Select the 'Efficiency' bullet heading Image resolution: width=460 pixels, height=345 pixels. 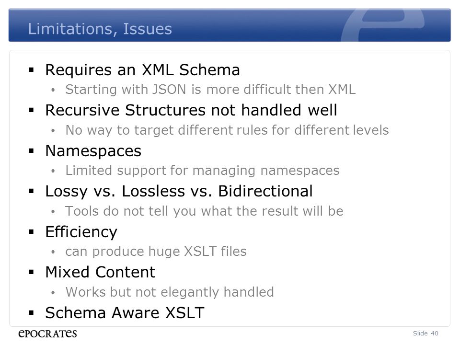tap(81, 232)
